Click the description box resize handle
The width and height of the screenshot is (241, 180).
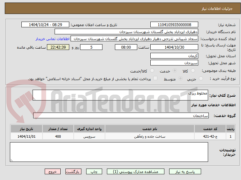[x=34, y=99]
